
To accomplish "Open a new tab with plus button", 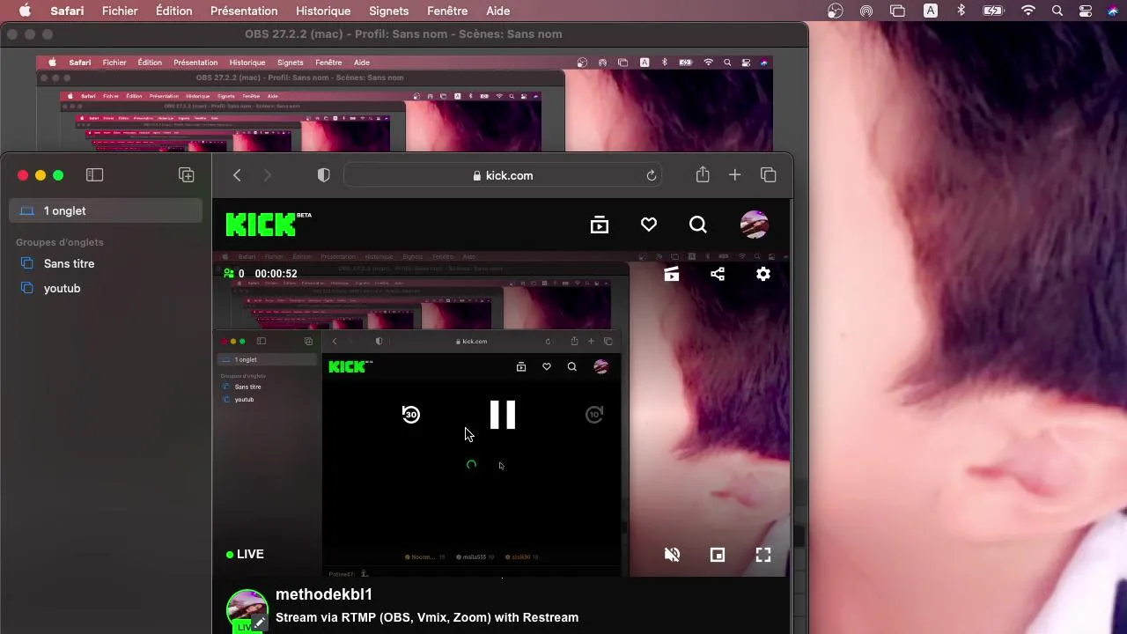I will 734,175.
